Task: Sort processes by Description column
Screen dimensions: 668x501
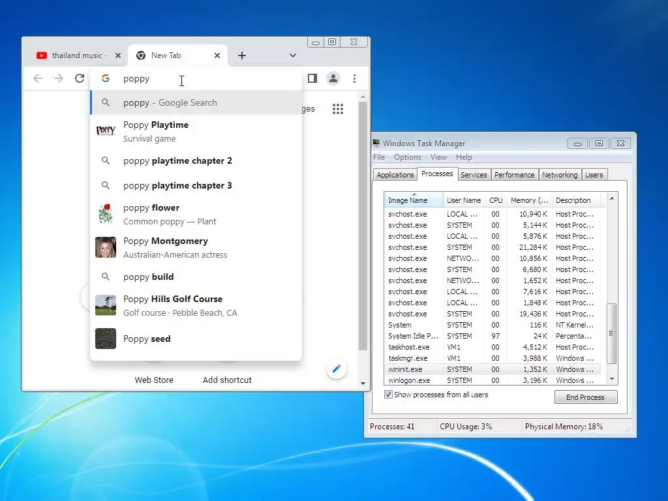Action: coord(577,200)
